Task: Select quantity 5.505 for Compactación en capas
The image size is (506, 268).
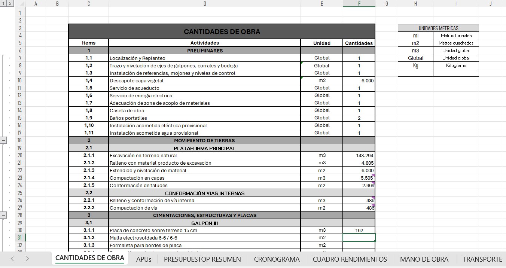Action: point(359,178)
